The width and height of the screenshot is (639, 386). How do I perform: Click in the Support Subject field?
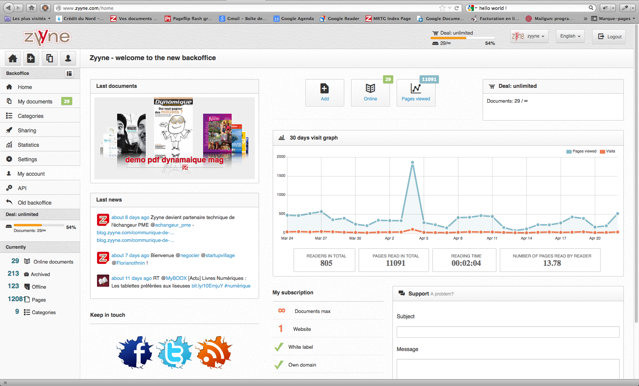tap(508, 332)
